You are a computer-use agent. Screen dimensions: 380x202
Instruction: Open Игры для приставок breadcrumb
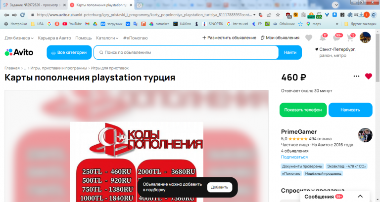point(110,68)
